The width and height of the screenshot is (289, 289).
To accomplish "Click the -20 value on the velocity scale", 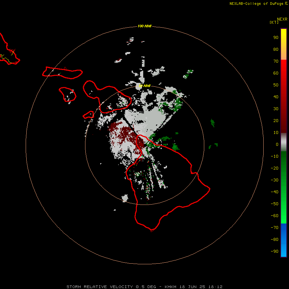I will (275, 168).
